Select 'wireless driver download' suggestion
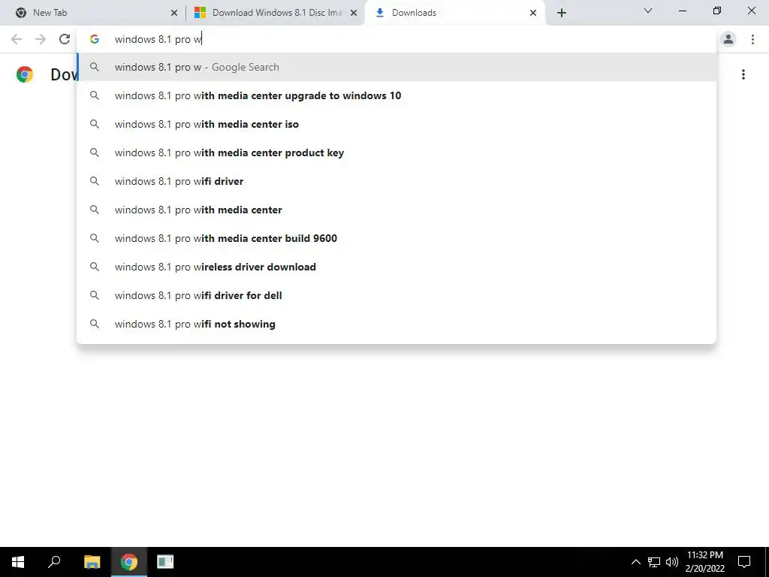The height and width of the screenshot is (577, 769). tap(397, 267)
